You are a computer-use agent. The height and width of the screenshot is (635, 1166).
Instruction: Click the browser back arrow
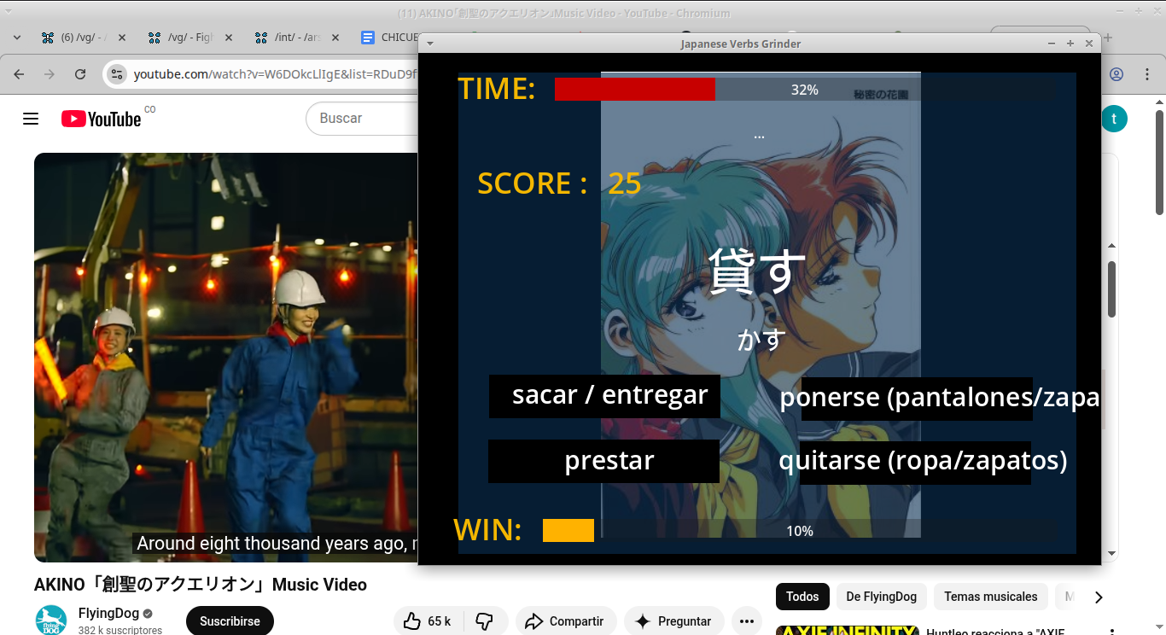19,74
